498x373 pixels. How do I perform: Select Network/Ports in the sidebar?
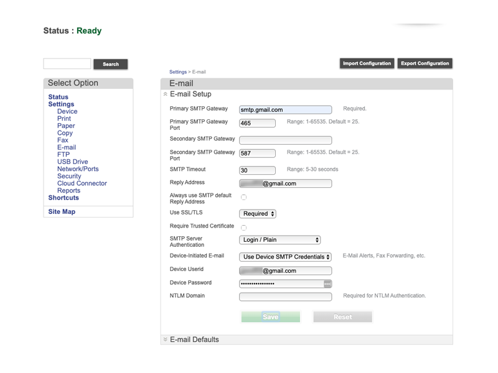(x=78, y=169)
